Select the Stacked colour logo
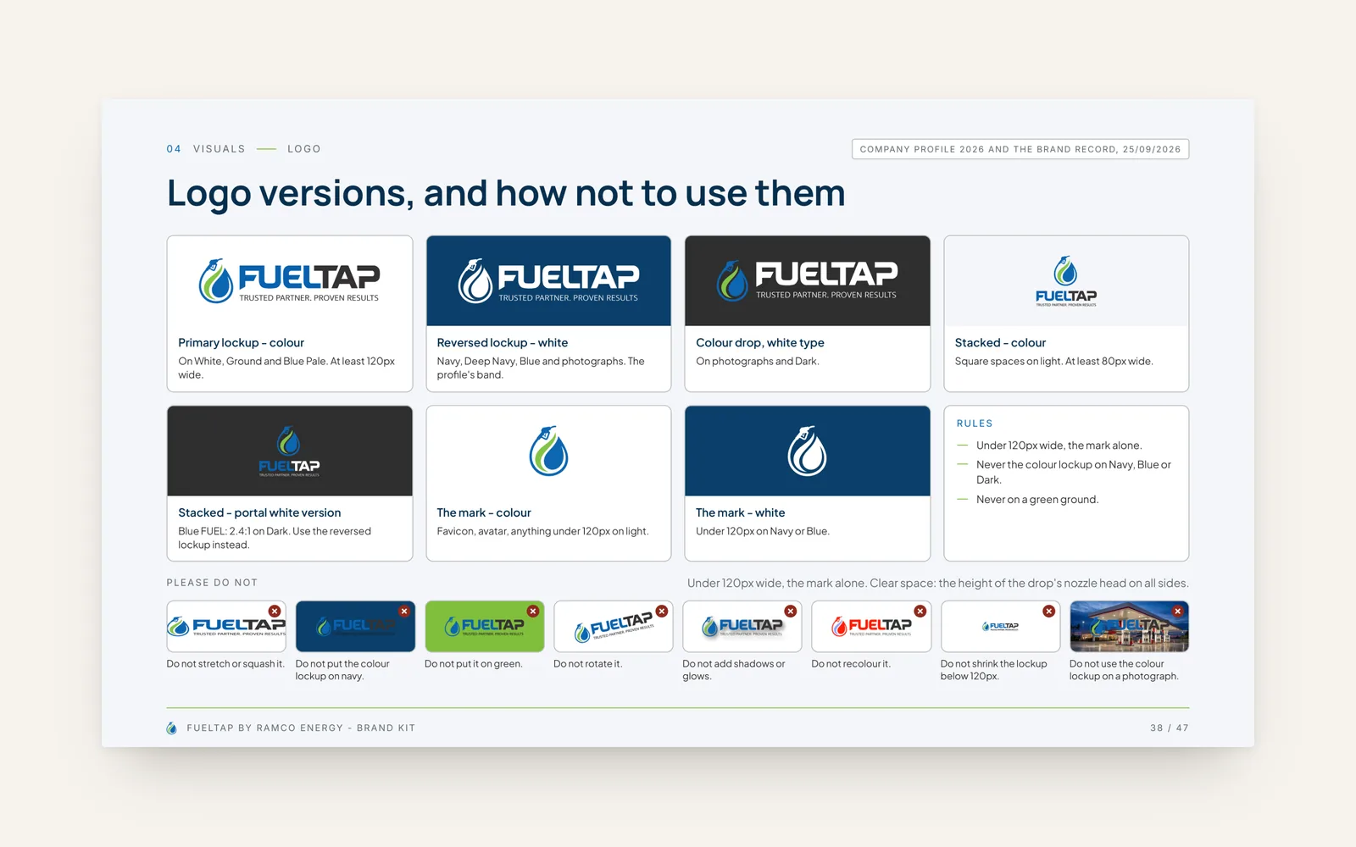Screen dimensions: 1356x847 [x=1066, y=280]
